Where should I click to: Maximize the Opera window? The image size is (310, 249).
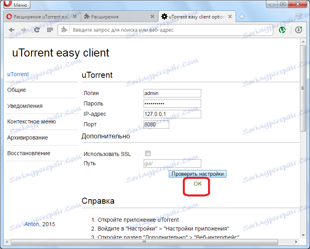[283, 4]
